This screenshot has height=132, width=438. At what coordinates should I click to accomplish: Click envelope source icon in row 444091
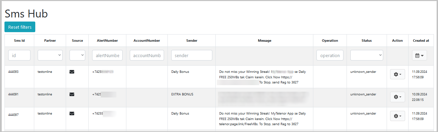[x=72, y=94]
